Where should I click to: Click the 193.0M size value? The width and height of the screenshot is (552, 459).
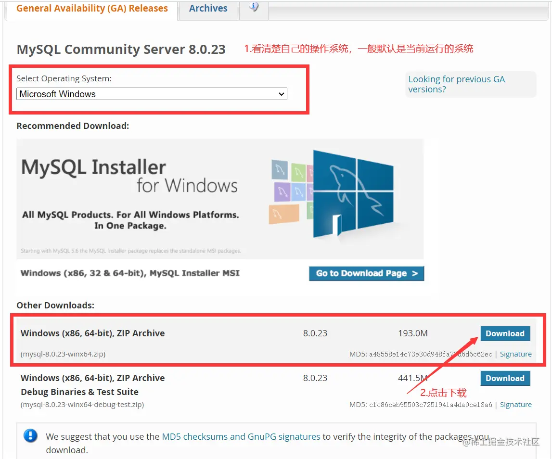[412, 333]
